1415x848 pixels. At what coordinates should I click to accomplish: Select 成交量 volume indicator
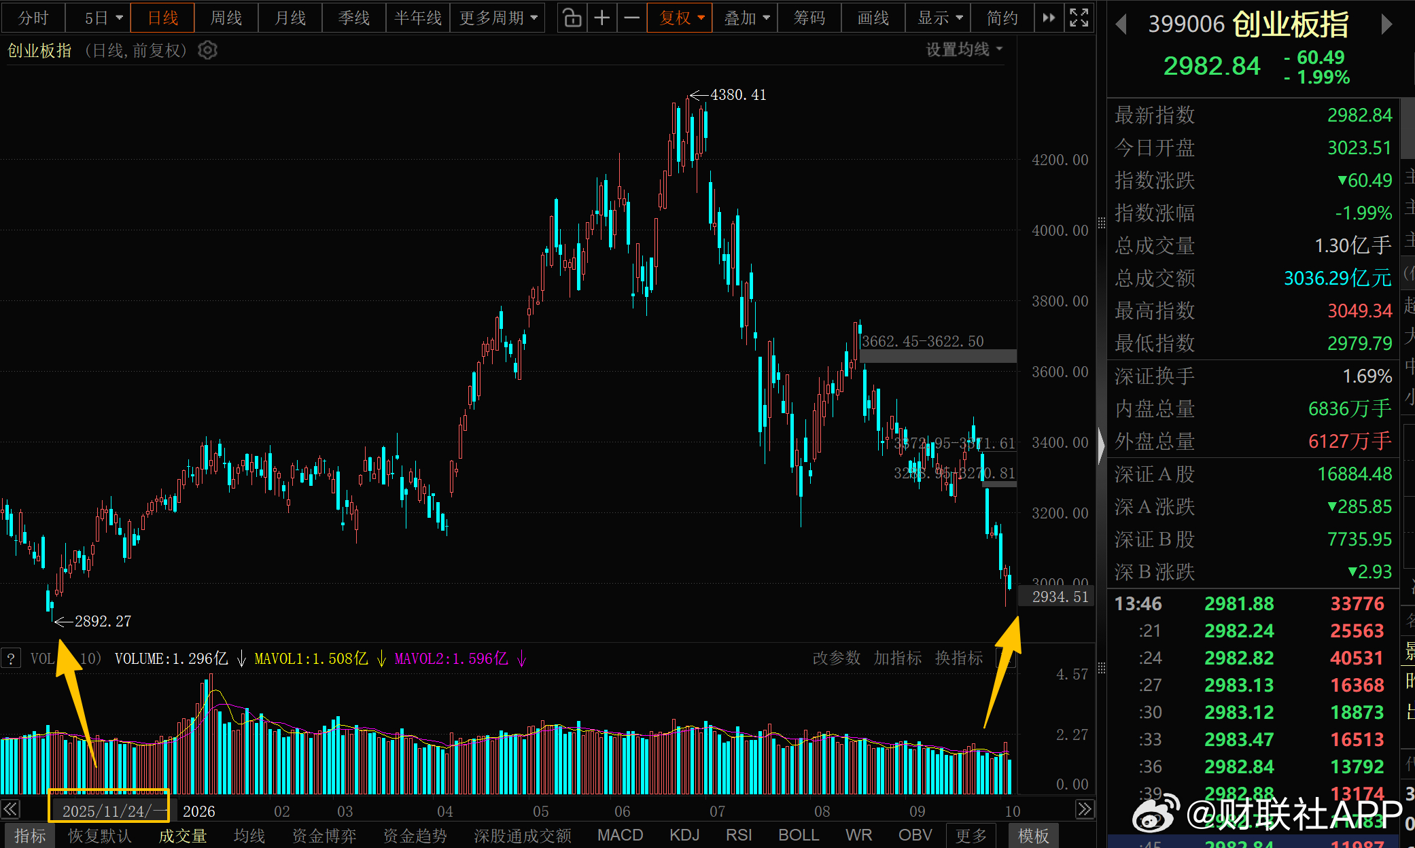[183, 836]
